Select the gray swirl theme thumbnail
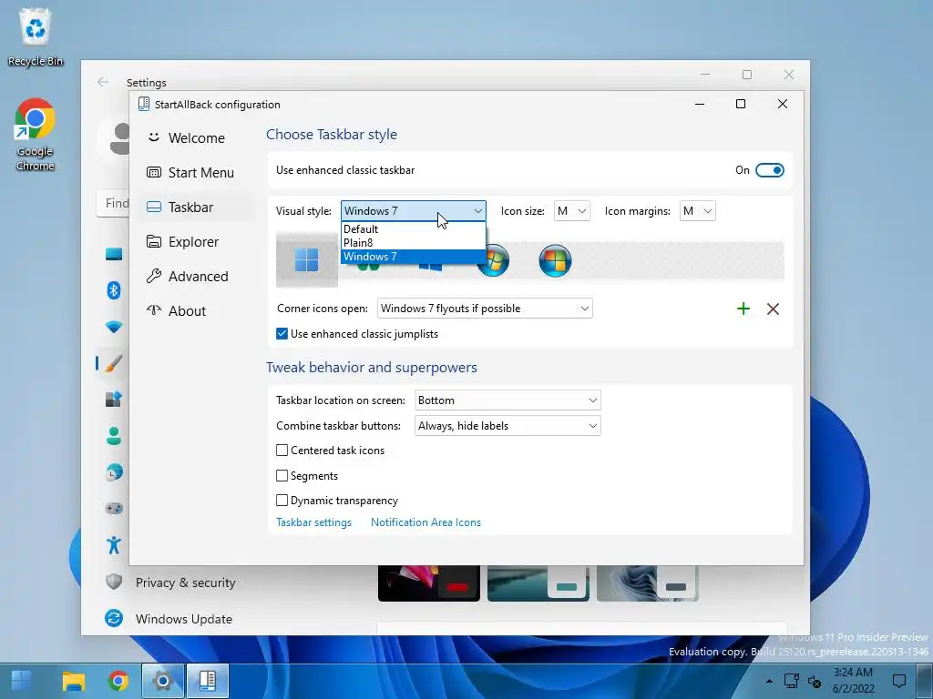933x699 pixels. 648,583
